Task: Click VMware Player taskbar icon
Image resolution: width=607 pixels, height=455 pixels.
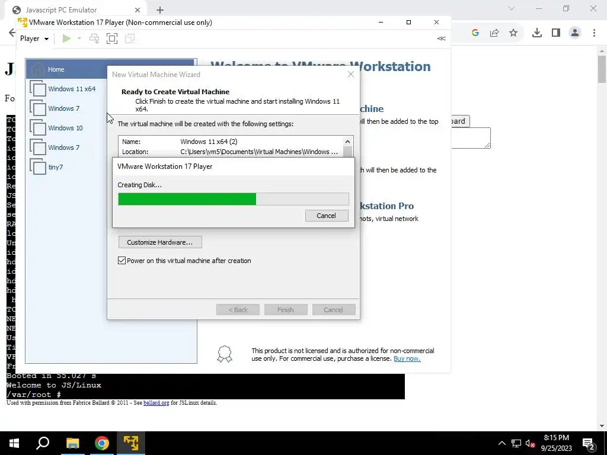Action: coord(131,443)
